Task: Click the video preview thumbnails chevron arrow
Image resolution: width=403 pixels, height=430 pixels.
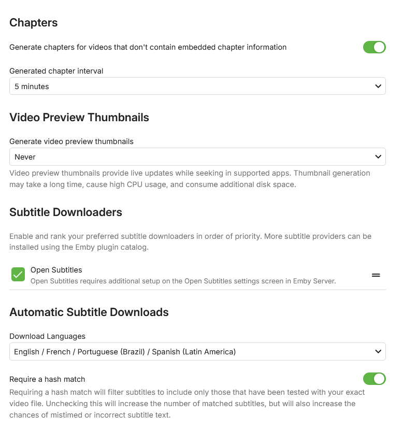Action: tap(378, 156)
